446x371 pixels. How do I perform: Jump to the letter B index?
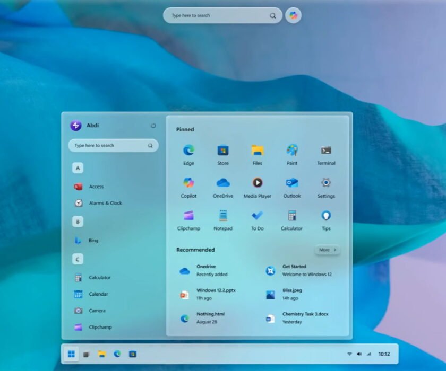point(78,222)
